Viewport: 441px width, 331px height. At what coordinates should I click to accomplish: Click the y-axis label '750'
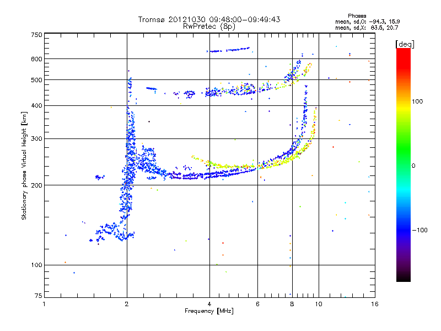pyautogui.click(x=36, y=35)
